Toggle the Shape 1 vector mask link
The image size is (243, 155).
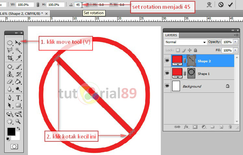[185, 73]
